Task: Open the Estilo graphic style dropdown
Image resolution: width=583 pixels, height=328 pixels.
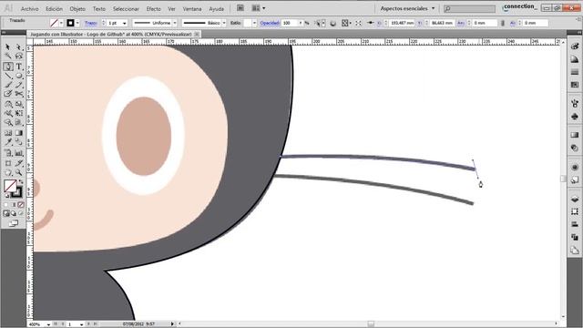Action: [x=254, y=23]
